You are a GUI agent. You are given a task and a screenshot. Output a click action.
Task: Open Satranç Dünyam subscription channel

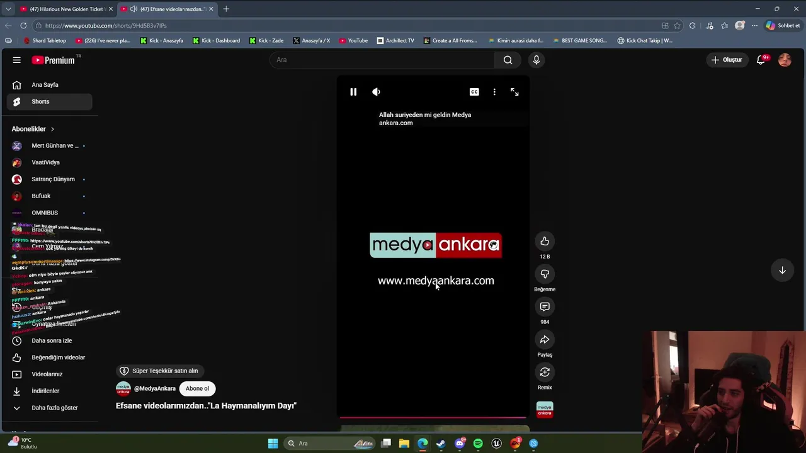pos(49,179)
